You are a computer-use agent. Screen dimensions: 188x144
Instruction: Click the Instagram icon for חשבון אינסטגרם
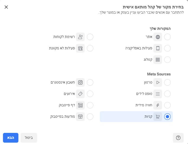coord(80,82)
